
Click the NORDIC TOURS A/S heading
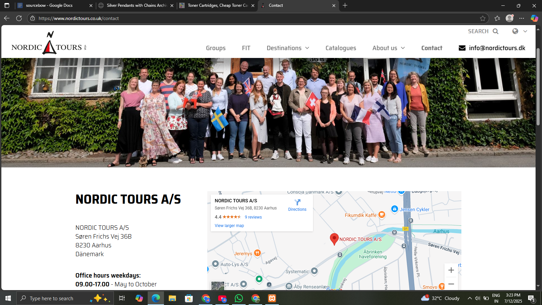point(128,199)
